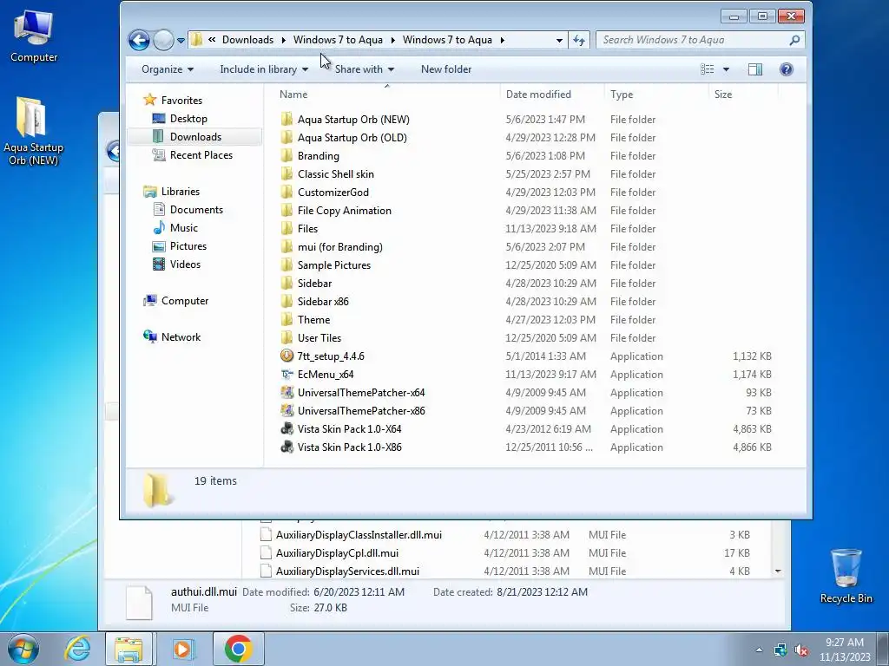The image size is (889, 666).
Task: Select mui (for Branding) folder
Action: click(x=339, y=247)
